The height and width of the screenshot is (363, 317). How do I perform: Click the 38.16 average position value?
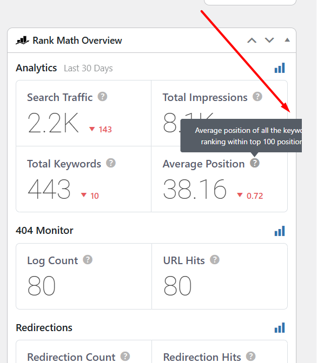click(x=195, y=189)
